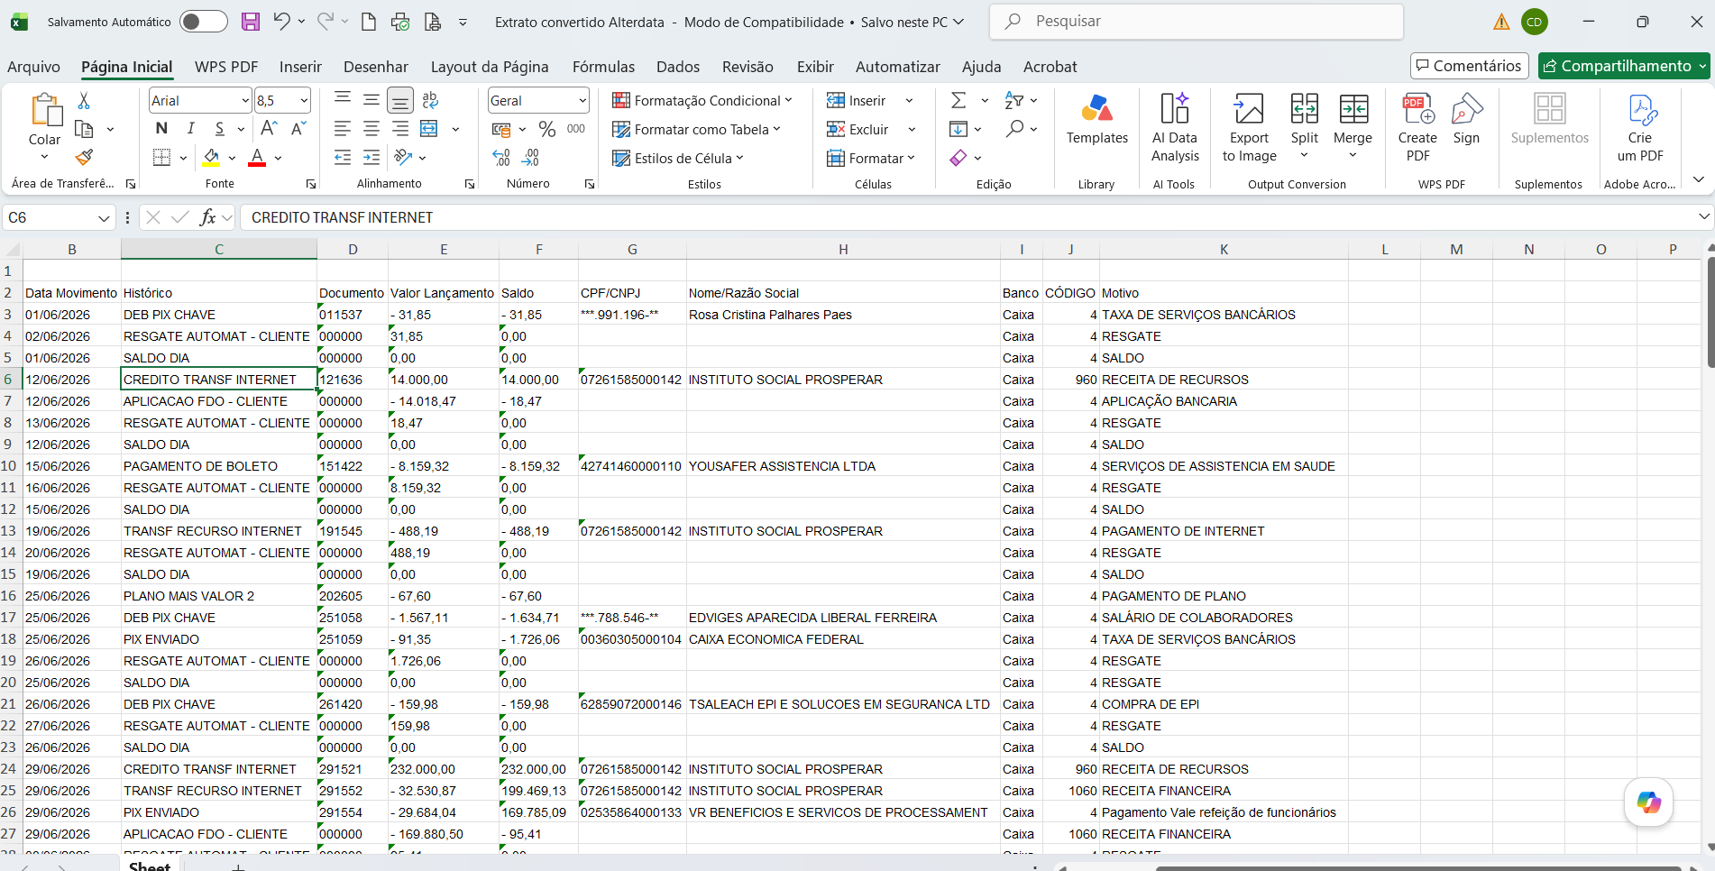Viewport: 1715px width, 871px height.
Task: Toggle Wrap Text button
Action: coord(430,100)
